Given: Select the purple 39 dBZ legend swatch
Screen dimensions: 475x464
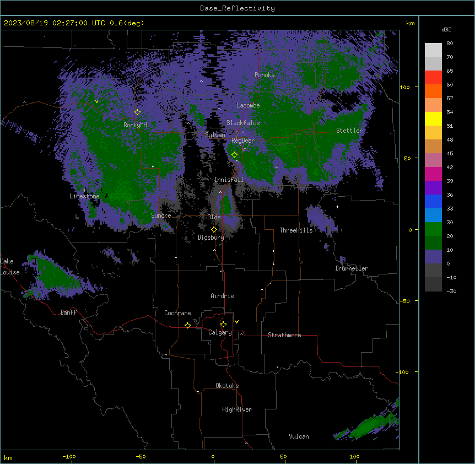Looking at the screenshot, I should (433, 188).
